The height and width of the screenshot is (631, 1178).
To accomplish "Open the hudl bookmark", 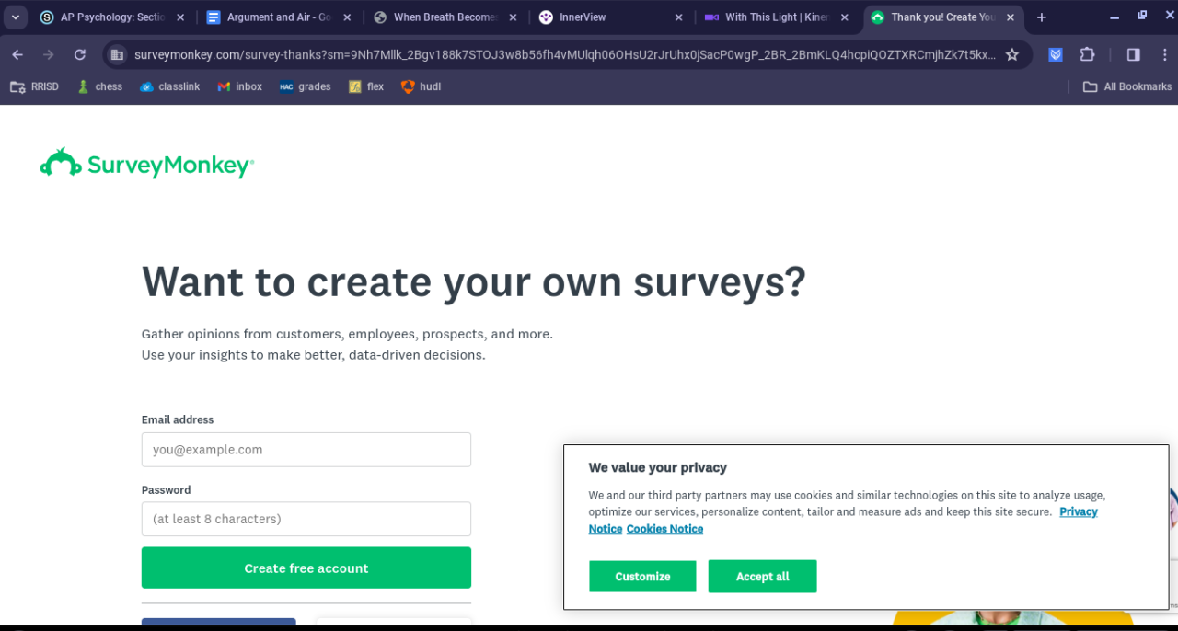I will click(421, 86).
